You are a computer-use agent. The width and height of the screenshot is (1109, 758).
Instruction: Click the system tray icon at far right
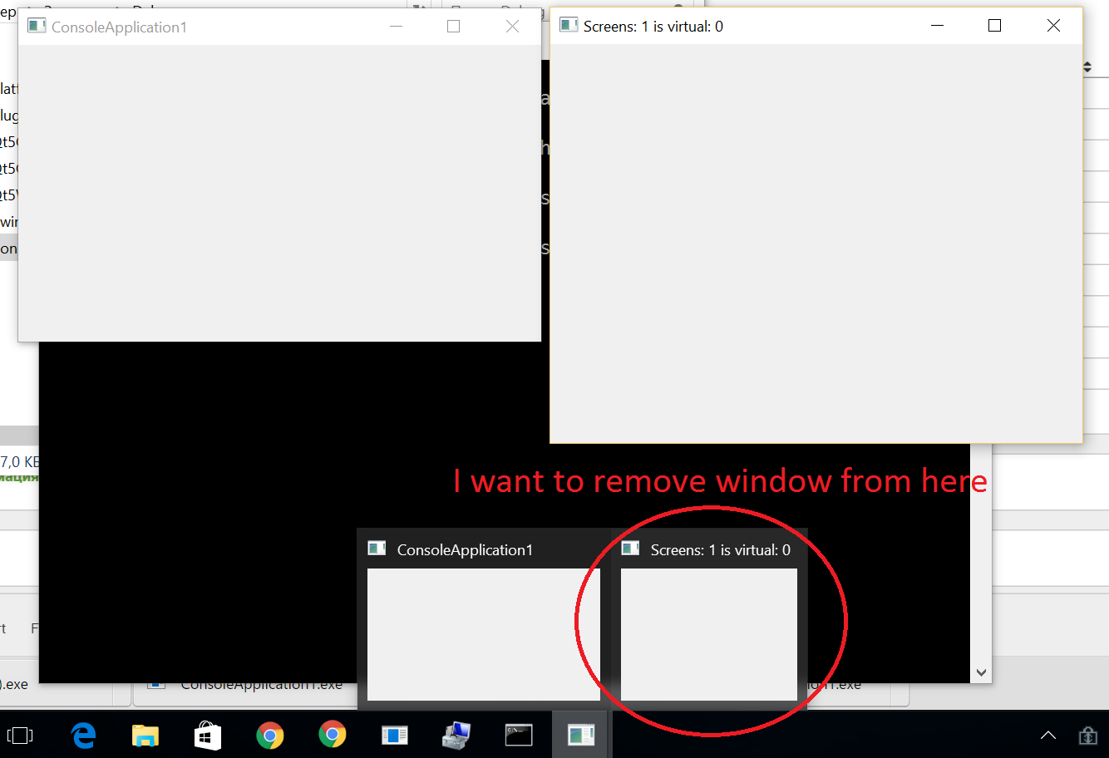[x=1087, y=735]
